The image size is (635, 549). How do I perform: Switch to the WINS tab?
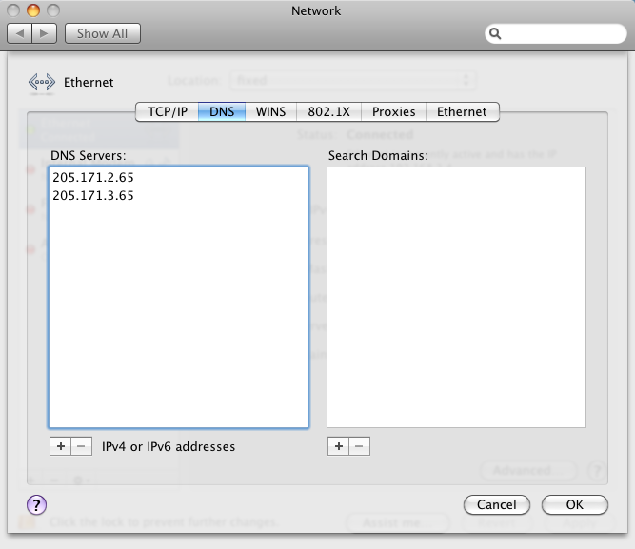(x=270, y=111)
